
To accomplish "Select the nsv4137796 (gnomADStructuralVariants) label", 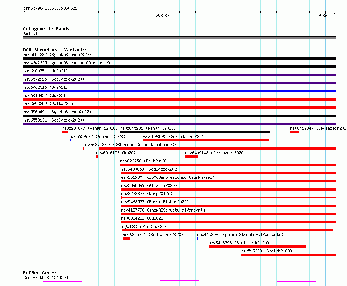I will click(164, 210).
